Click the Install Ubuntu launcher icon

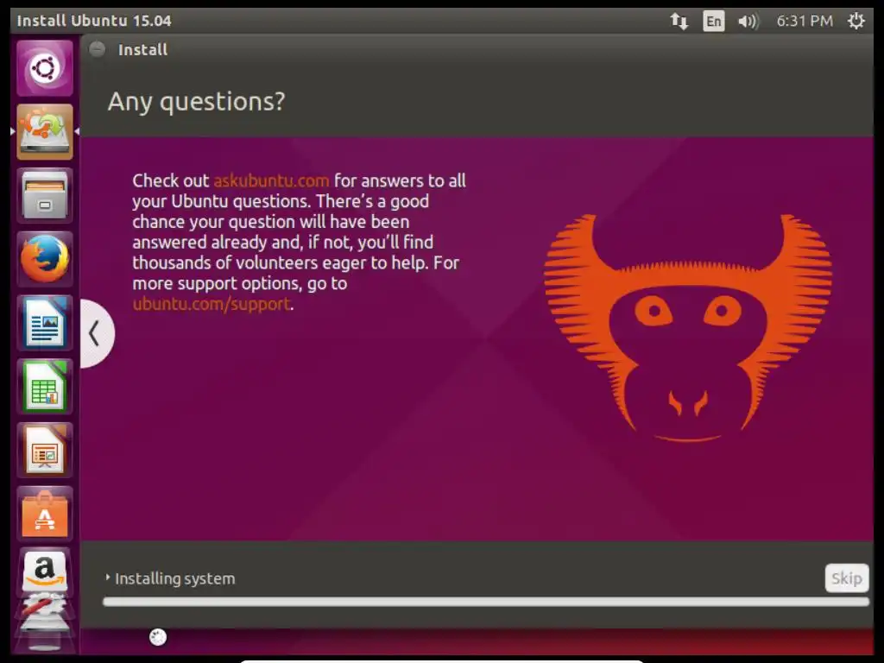[x=45, y=131]
